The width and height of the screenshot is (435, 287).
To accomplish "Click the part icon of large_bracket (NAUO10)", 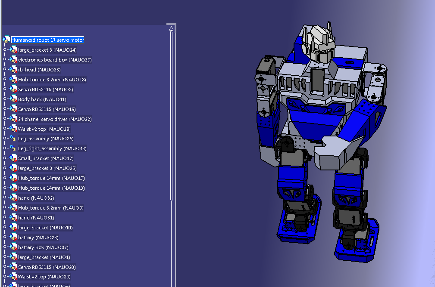I will tap(13, 228).
